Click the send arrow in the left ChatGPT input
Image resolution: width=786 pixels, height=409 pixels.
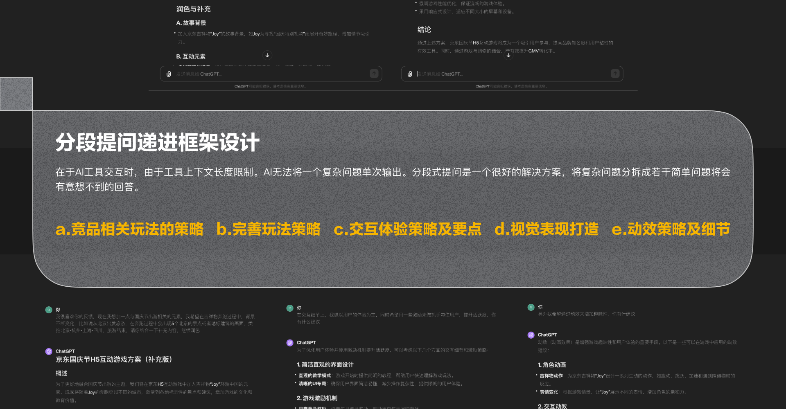[374, 74]
